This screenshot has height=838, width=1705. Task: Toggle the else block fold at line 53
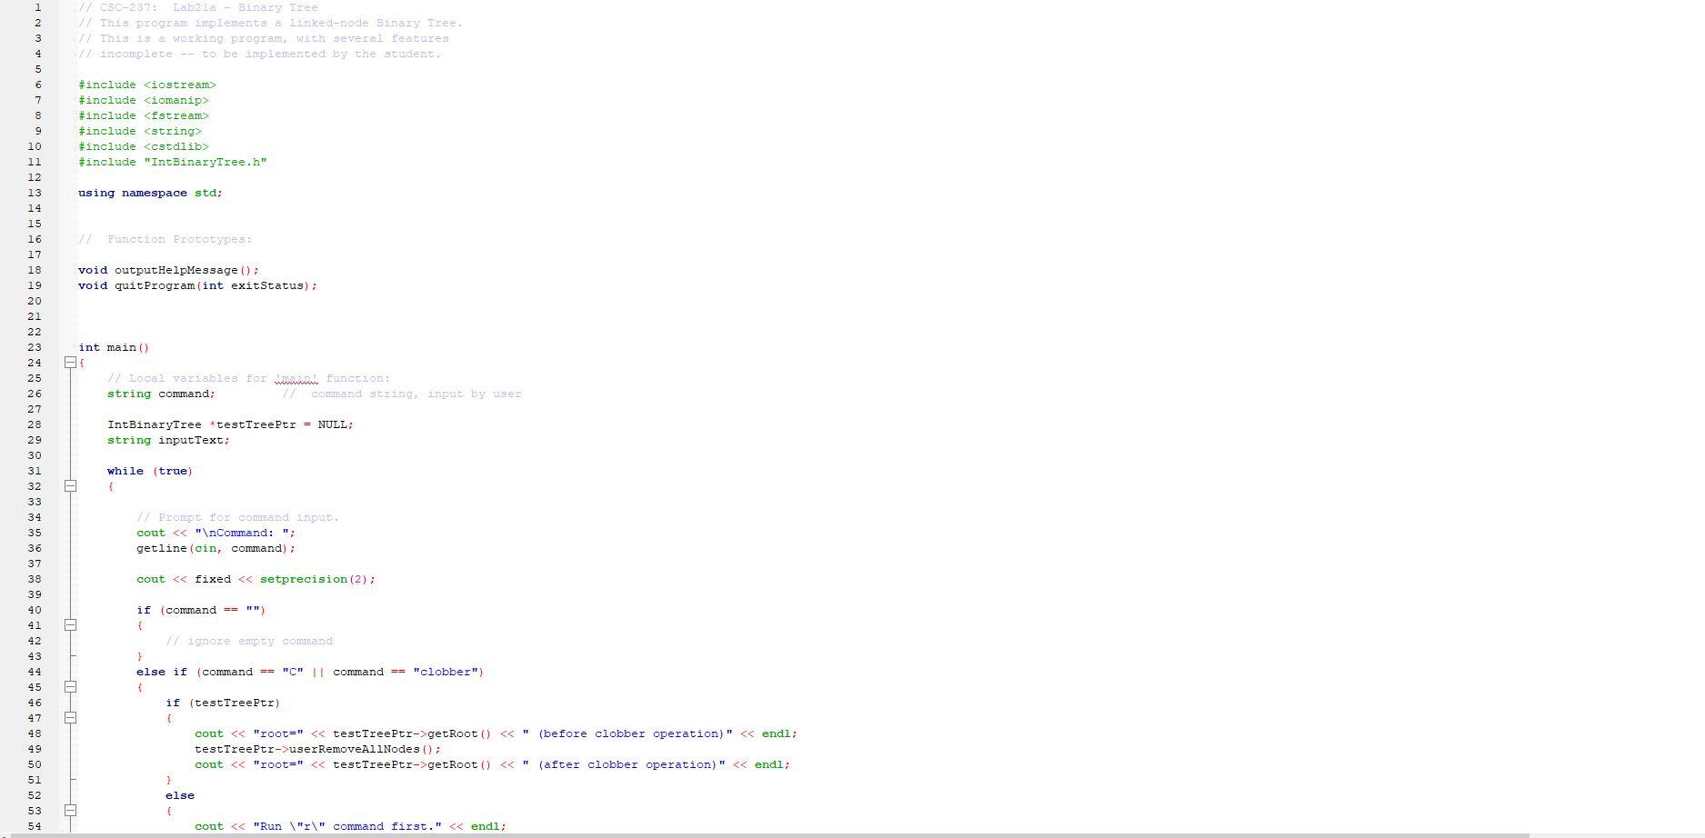71,811
